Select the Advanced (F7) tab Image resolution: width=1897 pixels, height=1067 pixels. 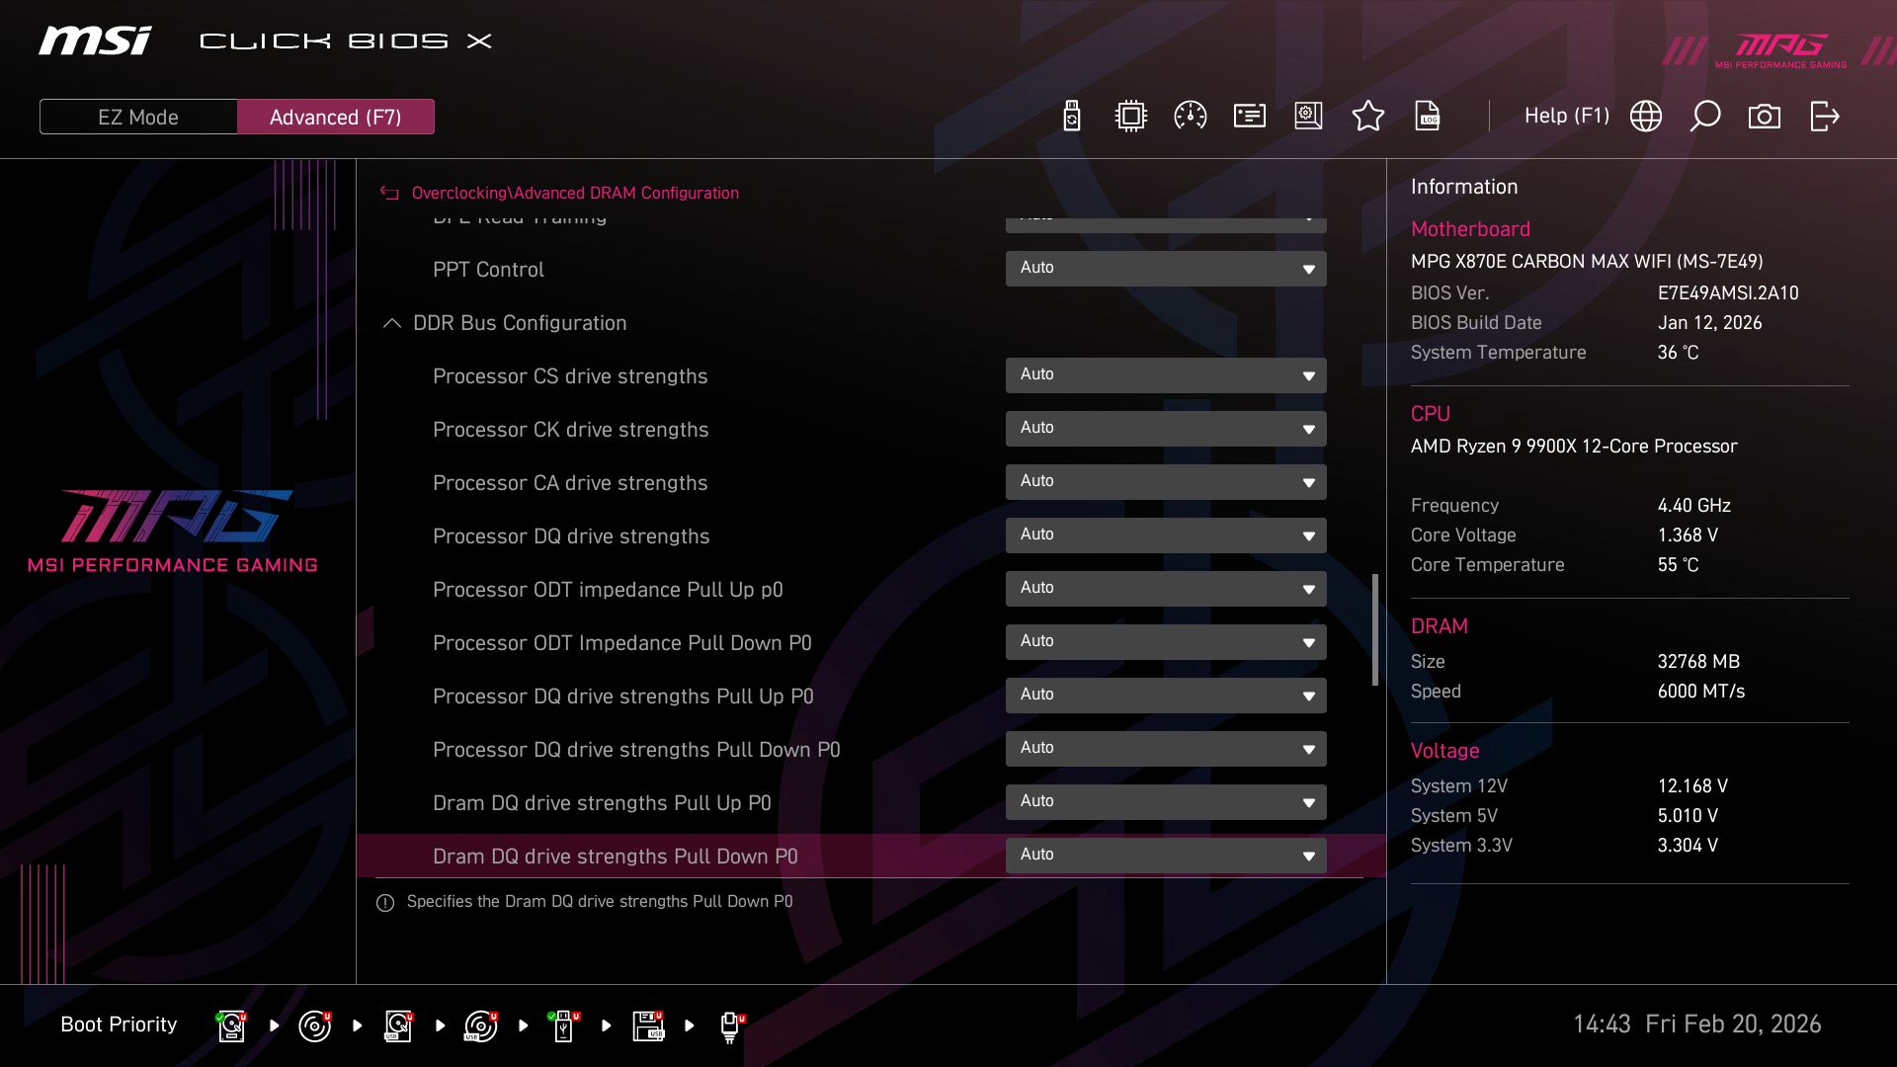click(x=336, y=116)
